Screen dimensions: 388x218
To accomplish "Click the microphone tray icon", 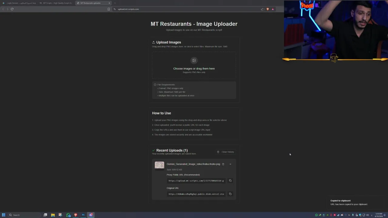I will tap(353, 215).
